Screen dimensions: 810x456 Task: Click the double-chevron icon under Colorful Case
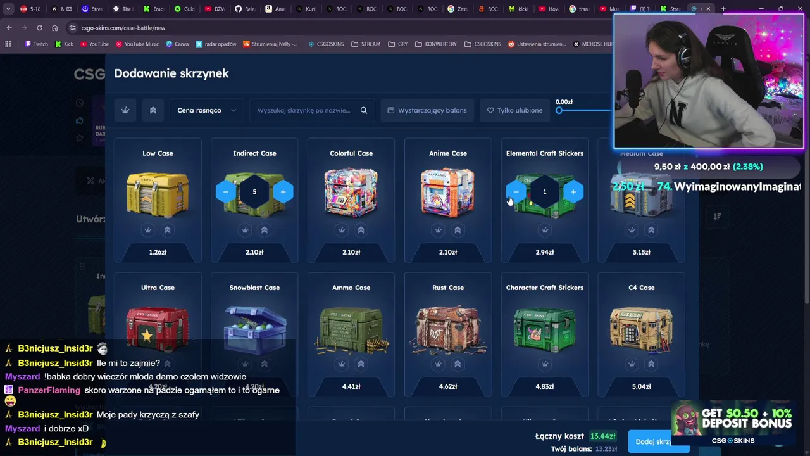361,230
